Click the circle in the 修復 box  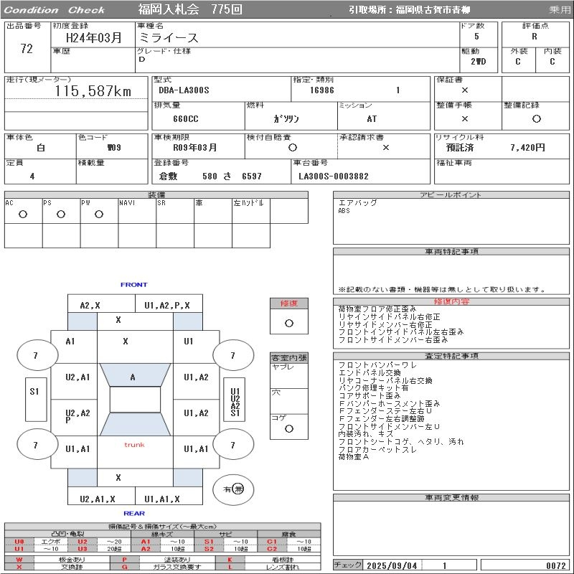click(x=289, y=324)
